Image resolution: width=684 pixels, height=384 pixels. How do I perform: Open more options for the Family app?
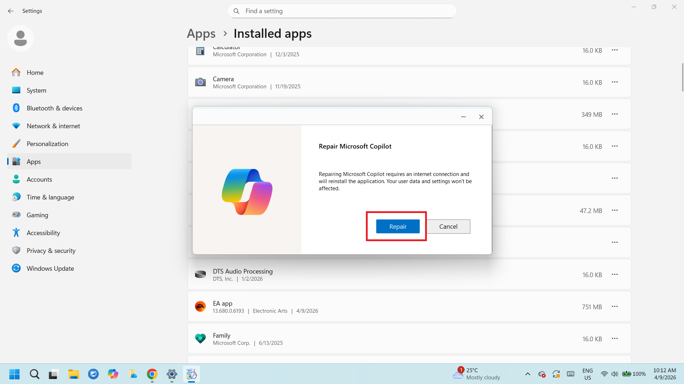[614, 339]
